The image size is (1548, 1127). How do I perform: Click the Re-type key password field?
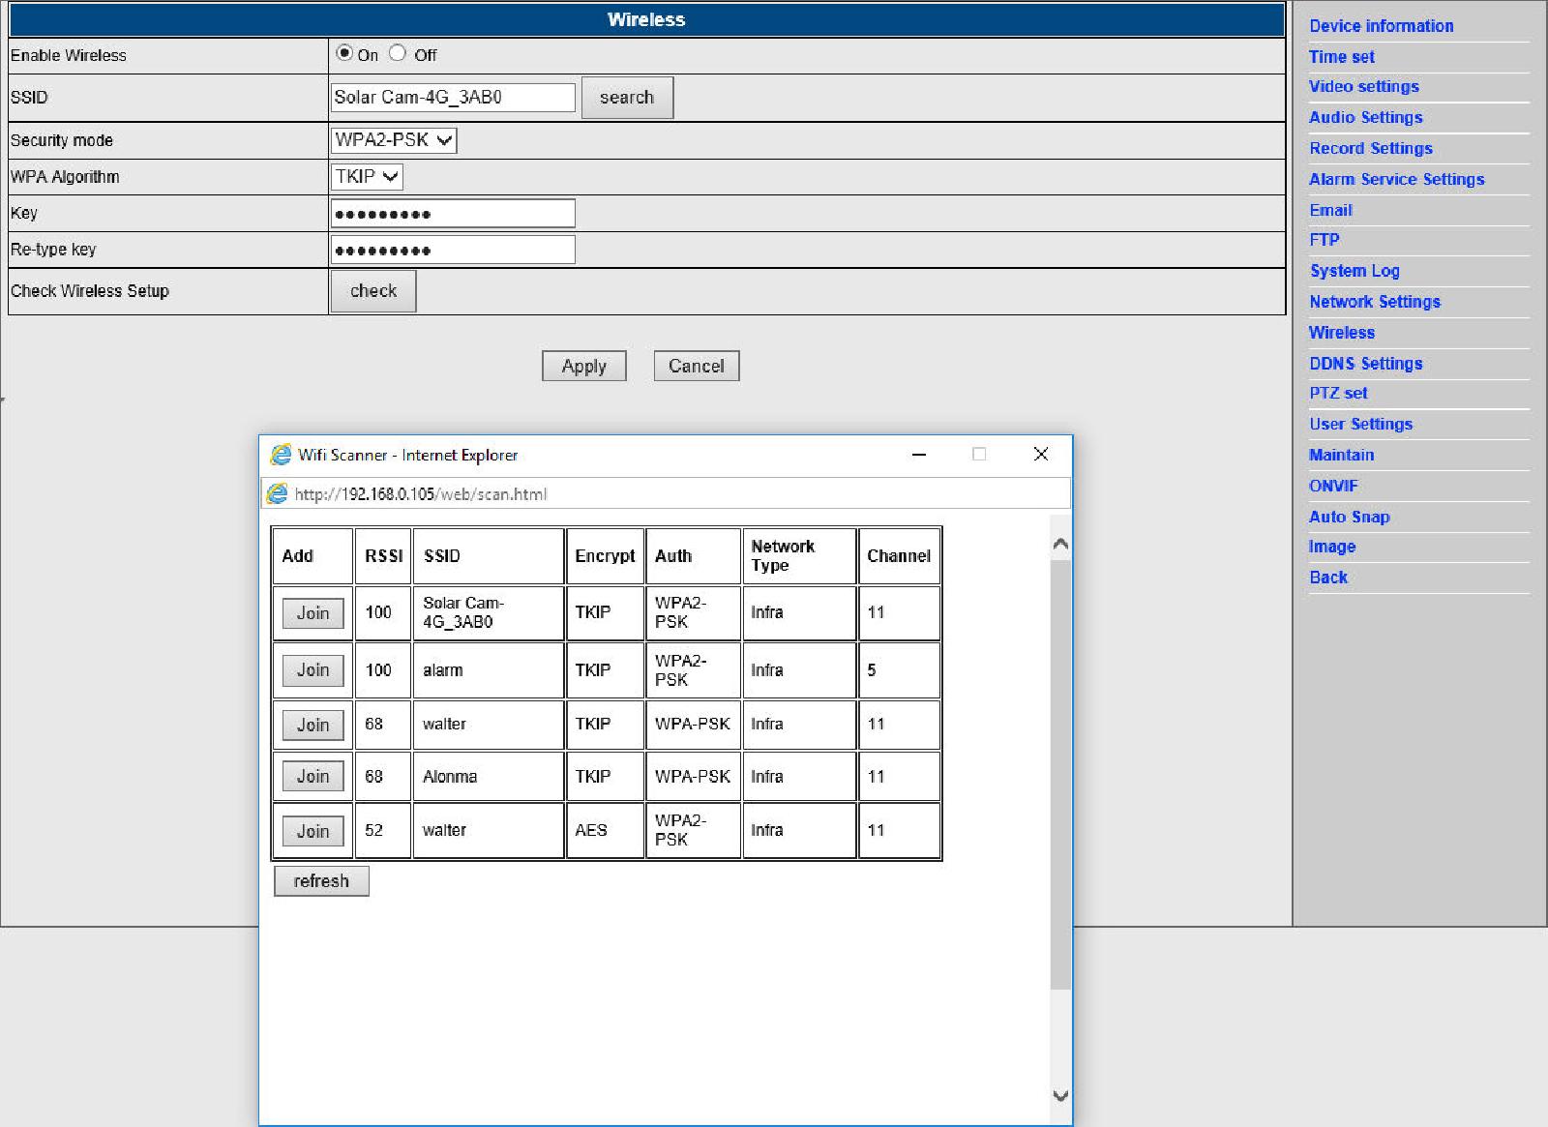(x=453, y=250)
